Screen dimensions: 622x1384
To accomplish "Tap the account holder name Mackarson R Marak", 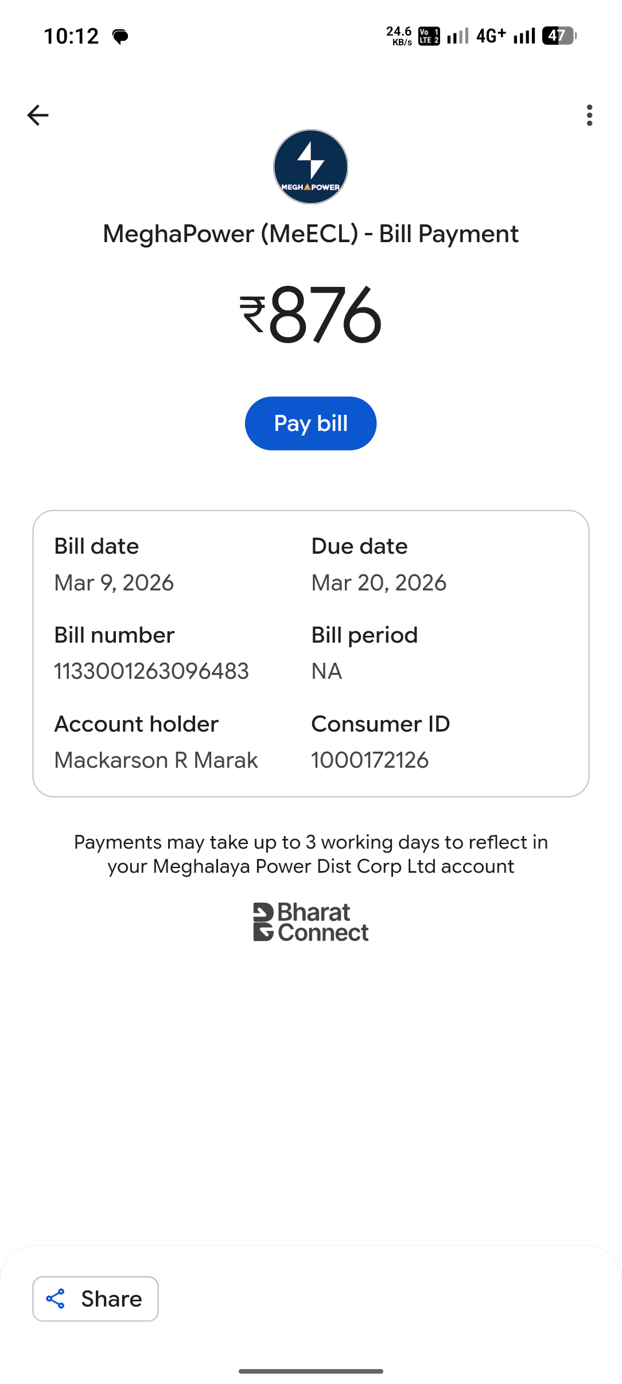I will (156, 760).
